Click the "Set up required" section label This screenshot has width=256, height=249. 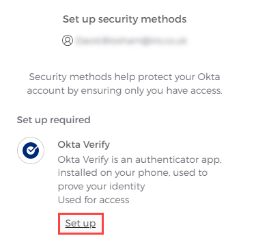(53, 120)
